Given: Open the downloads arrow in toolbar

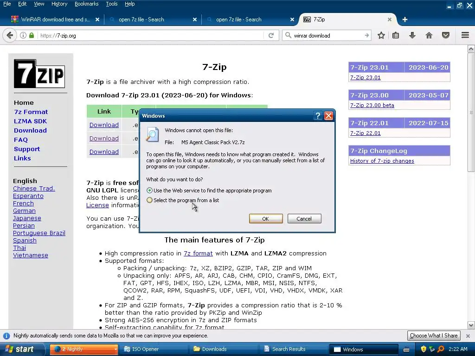Looking at the screenshot, I should click(412, 35).
